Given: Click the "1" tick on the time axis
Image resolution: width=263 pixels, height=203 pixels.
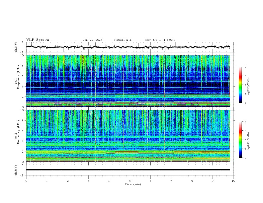Looking at the screenshot, I should pos(47,181).
